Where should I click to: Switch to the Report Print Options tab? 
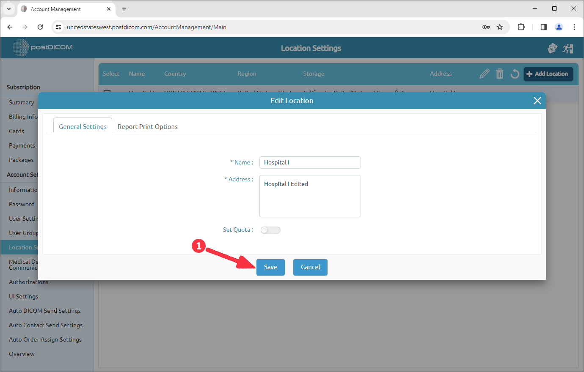[x=147, y=126]
